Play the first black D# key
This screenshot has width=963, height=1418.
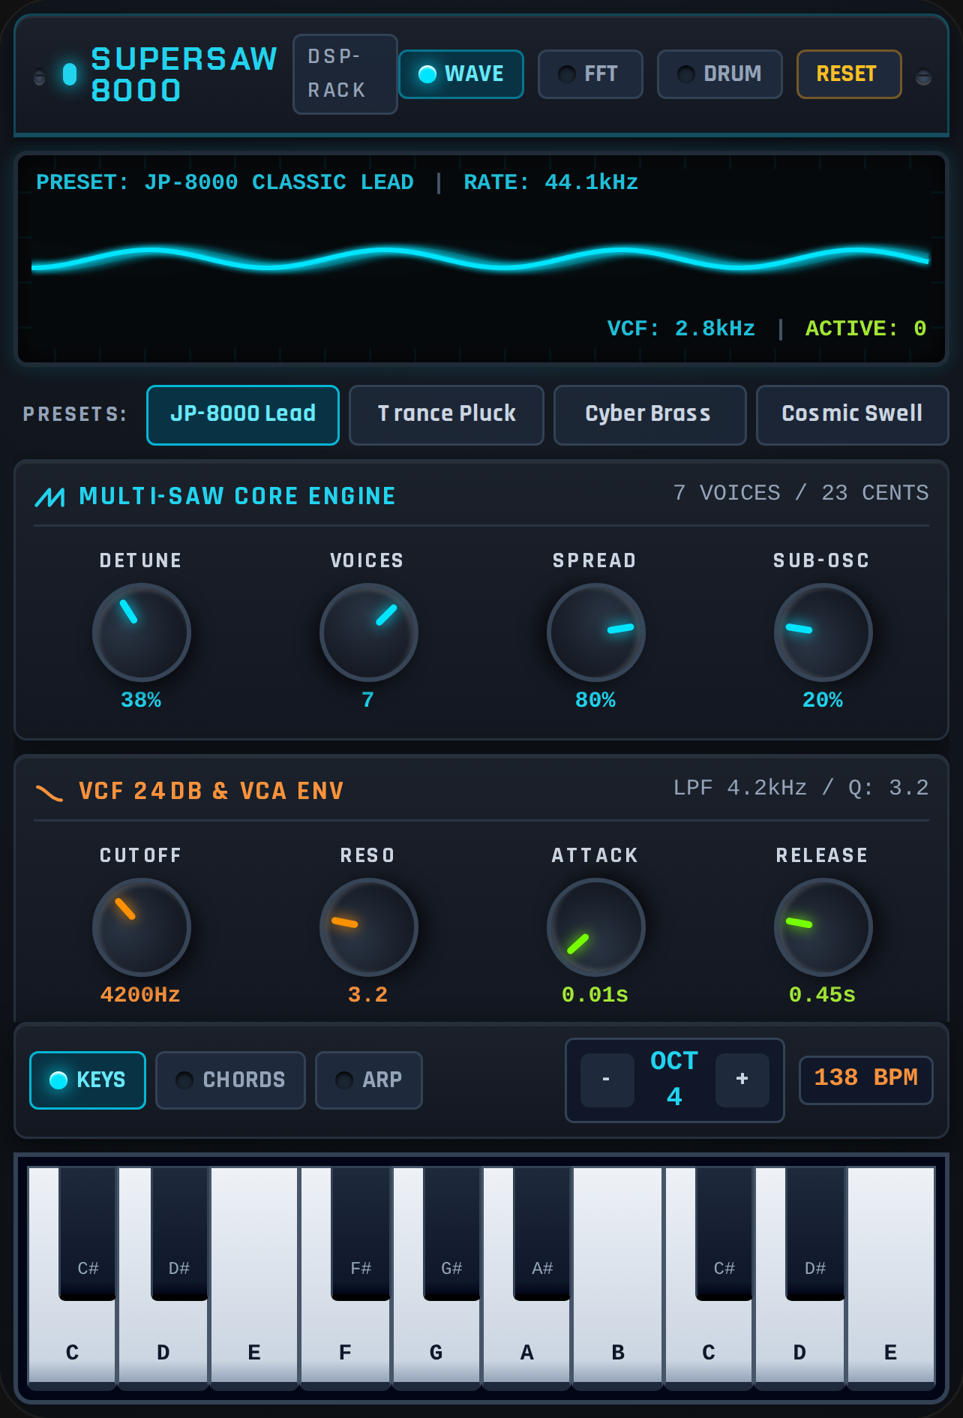click(179, 1234)
